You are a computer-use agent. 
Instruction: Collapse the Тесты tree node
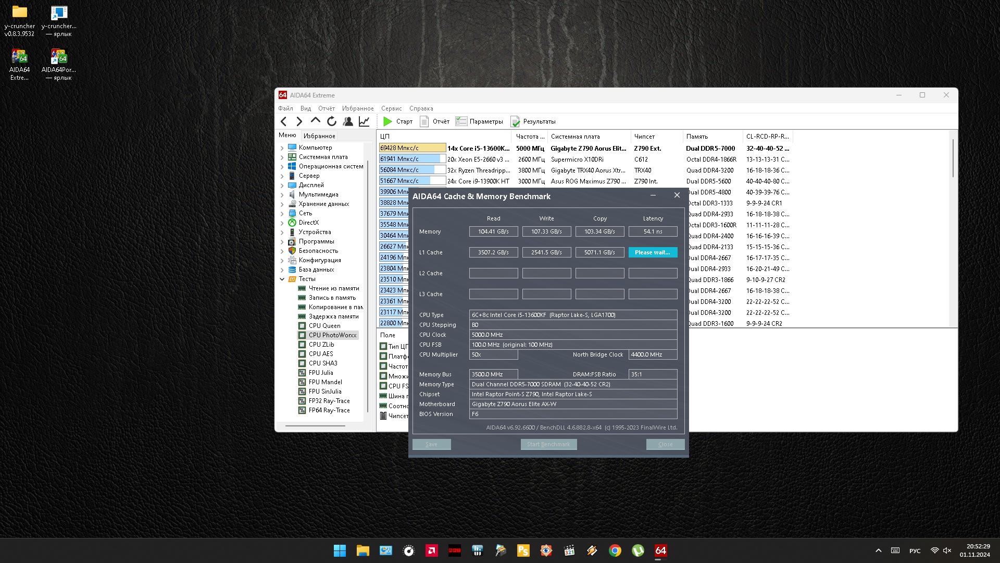pos(282,279)
